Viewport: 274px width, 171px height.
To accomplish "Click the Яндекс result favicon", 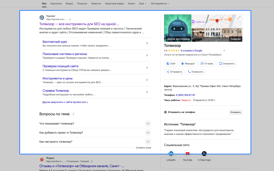I will [x=42, y=160].
